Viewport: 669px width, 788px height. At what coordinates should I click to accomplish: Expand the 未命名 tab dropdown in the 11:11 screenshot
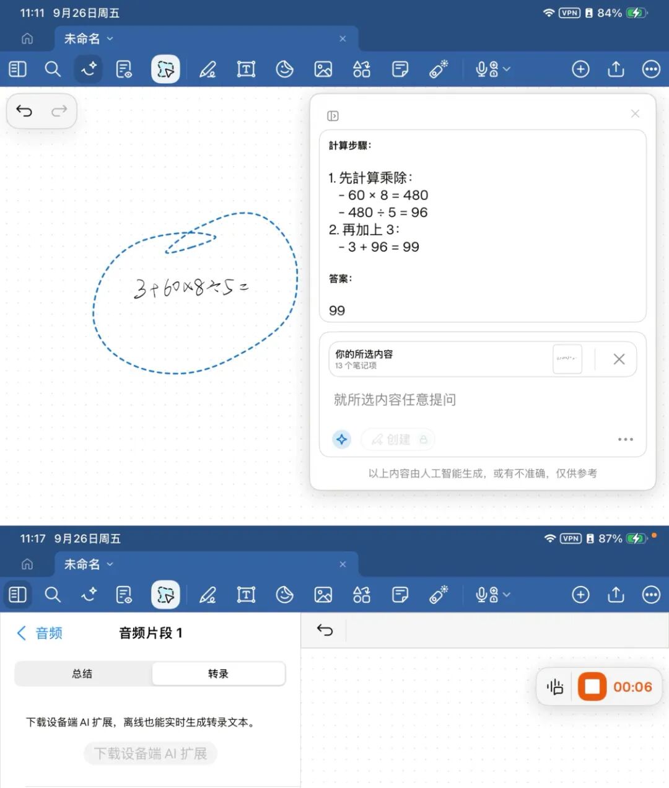tap(110, 38)
